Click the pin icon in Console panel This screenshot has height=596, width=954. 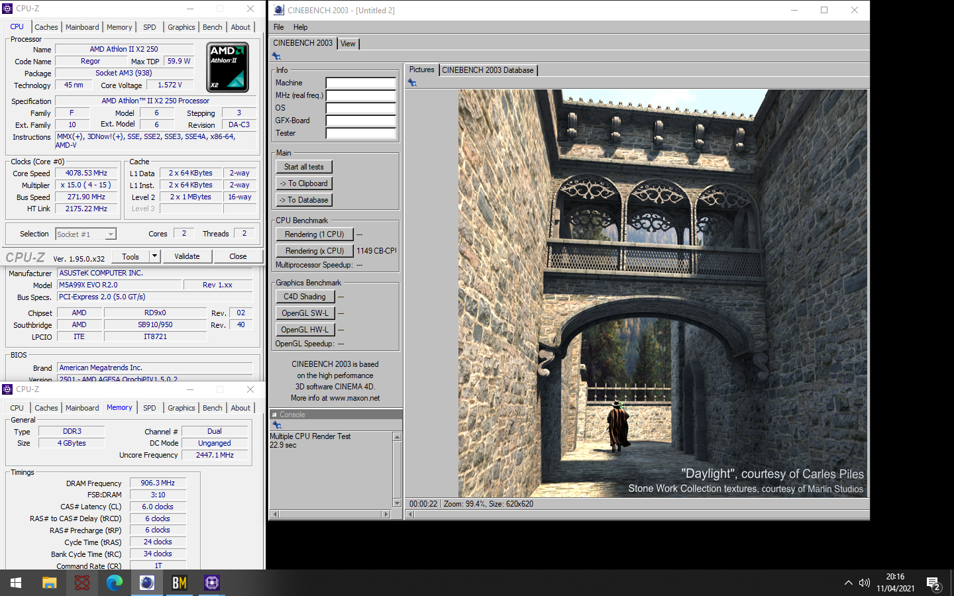click(277, 425)
